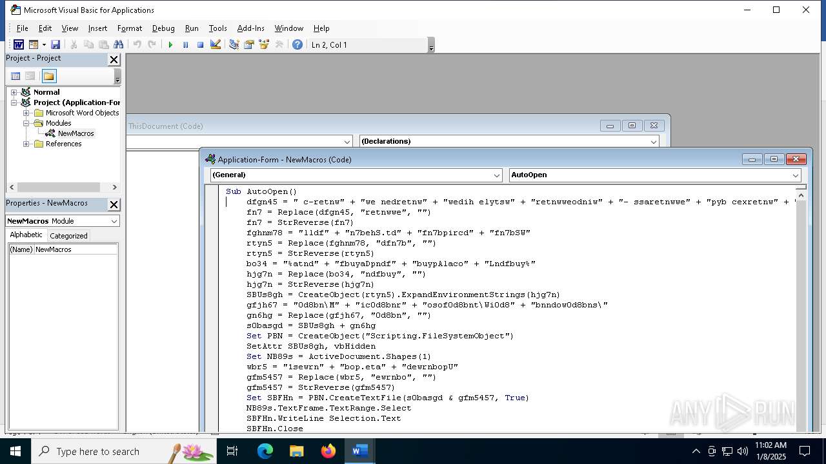Run the macro with the green play icon
This screenshot has width=826, height=464.
[170, 44]
